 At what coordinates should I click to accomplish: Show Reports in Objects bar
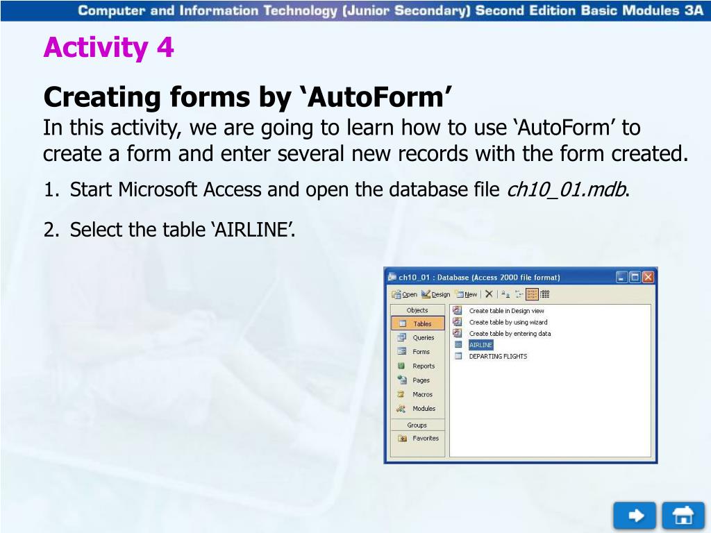pos(417,366)
